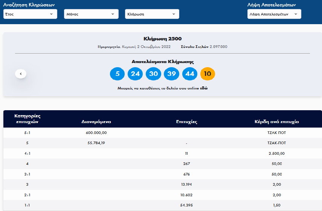Click the Κλήρωση 2500 title
Screen dimensions: 322x211
point(162,39)
